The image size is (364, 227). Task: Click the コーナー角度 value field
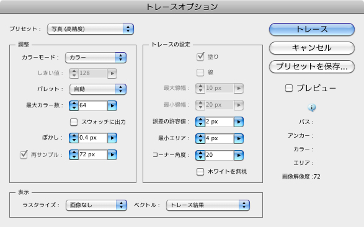click(x=220, y=155)
